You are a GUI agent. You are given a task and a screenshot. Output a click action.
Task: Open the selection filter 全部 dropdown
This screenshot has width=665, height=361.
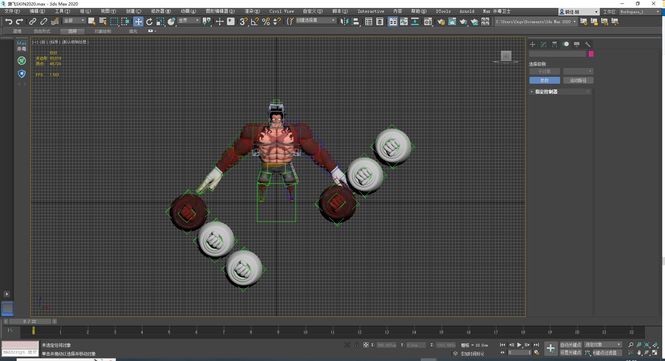click(74, 21)
